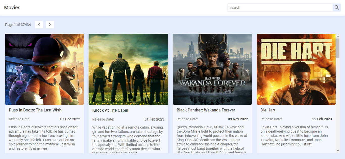345x159 pixels.
Task: Click the date '09 Nov 2022'
Action: (x=238, y=119)
